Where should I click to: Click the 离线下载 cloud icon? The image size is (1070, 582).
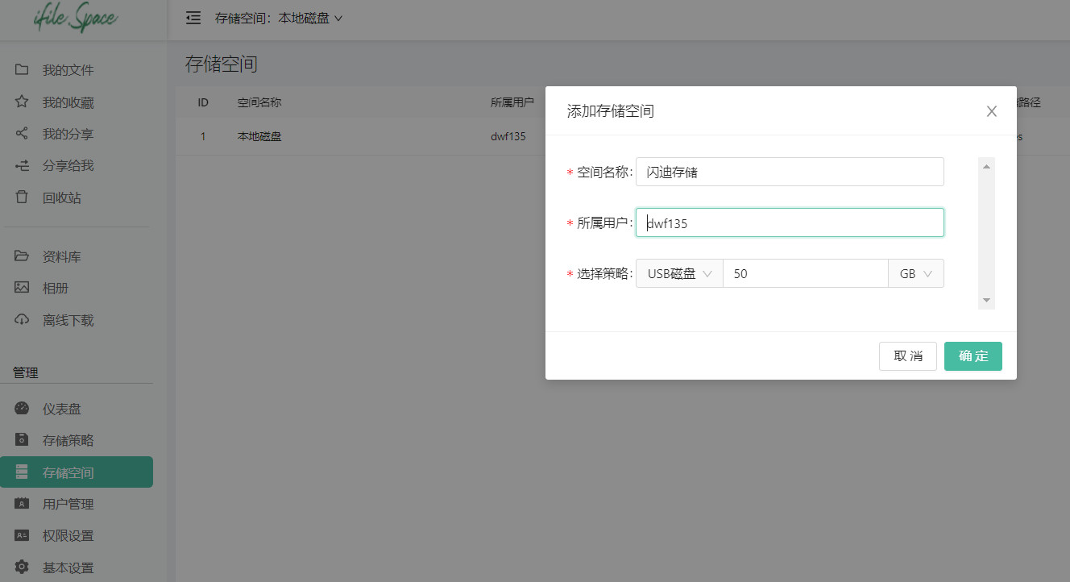[23, 320]
